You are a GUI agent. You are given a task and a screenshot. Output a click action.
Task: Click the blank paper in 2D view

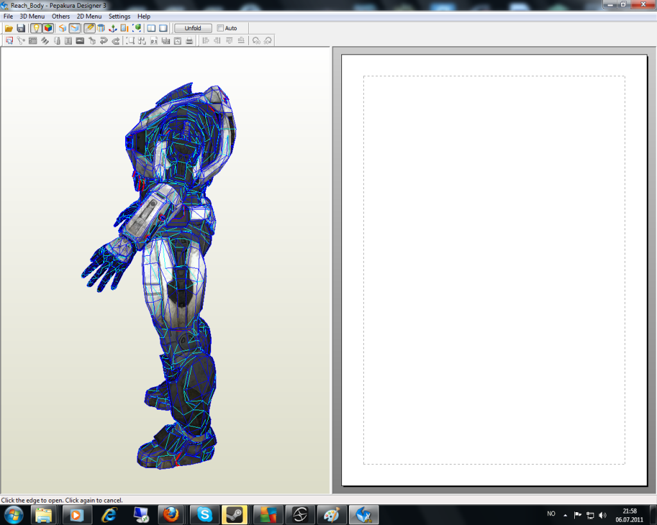coord(494,269)
